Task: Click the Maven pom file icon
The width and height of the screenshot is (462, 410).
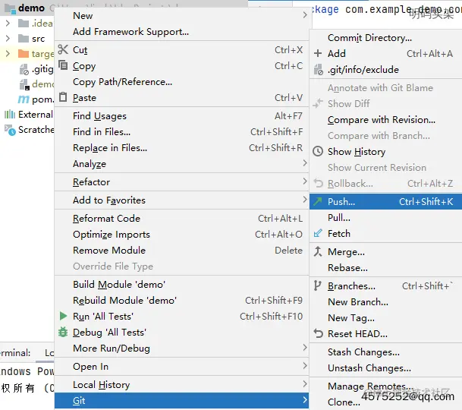Action: click(x=24, y=99)
